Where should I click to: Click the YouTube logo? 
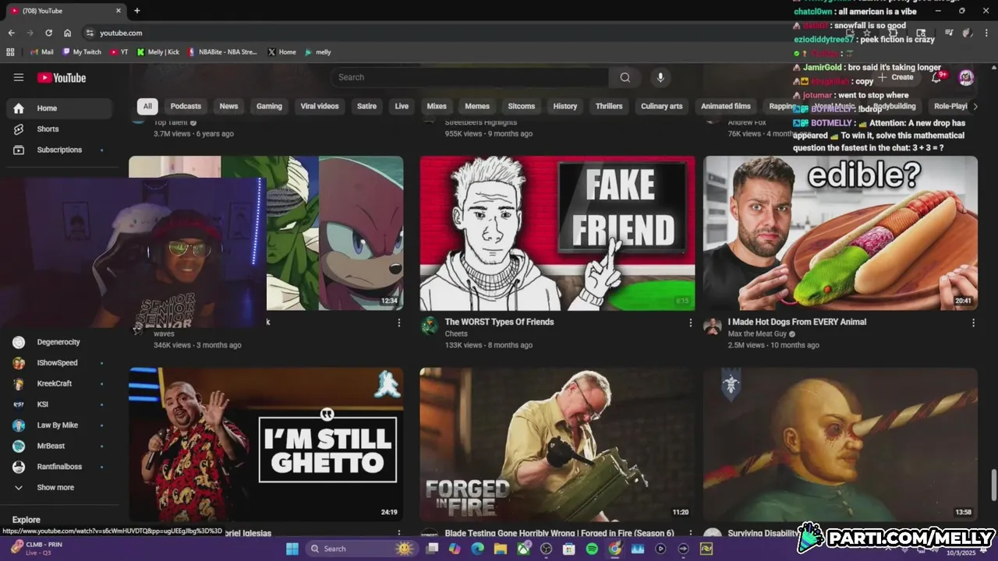[x=62, y=77]
